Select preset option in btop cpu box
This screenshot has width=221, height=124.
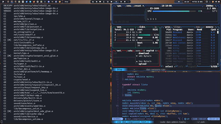click(137, 6)
